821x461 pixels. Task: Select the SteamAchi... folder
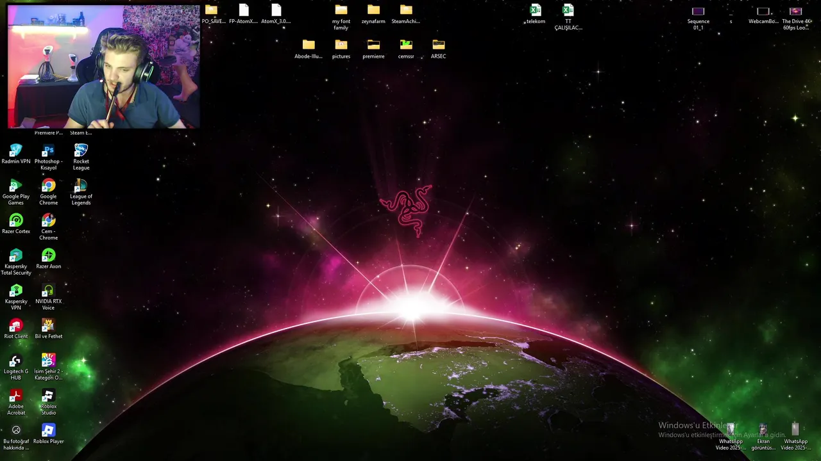pos(406,14)
